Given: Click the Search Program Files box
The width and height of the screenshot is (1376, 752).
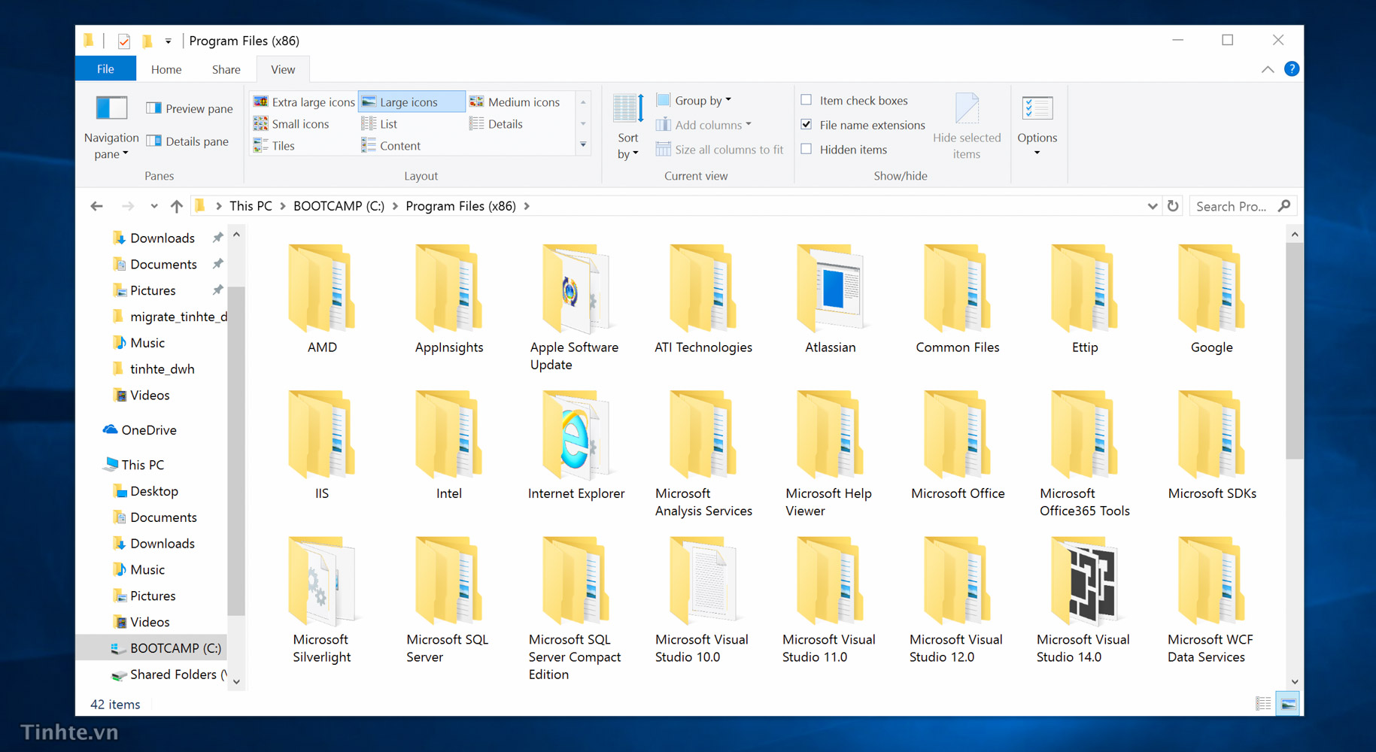Looking at the screenshot, I should click(x=1243, y=206).
